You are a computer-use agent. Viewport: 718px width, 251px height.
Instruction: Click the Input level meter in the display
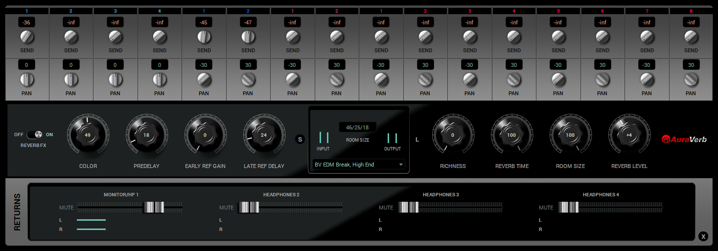(324, 138)
